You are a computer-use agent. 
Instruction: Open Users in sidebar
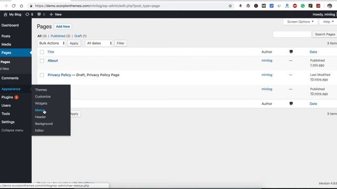tap(6, 106)
